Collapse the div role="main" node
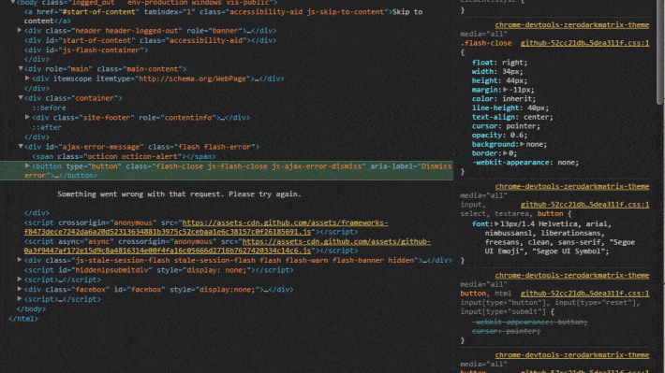665x373 pixels. [x=21, y=68]
